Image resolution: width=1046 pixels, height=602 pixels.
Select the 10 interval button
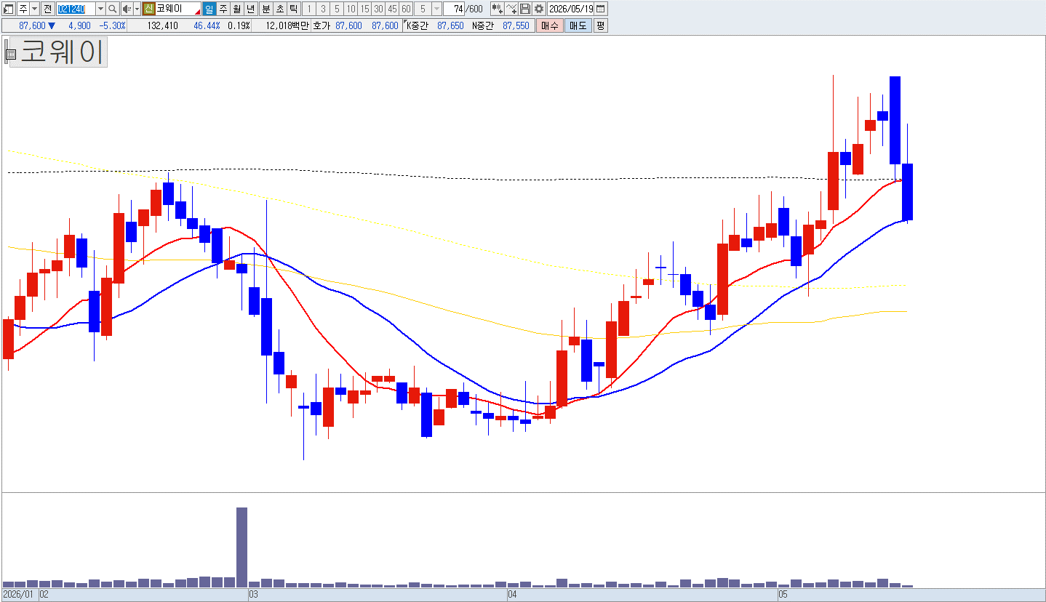tap(351, 9)
